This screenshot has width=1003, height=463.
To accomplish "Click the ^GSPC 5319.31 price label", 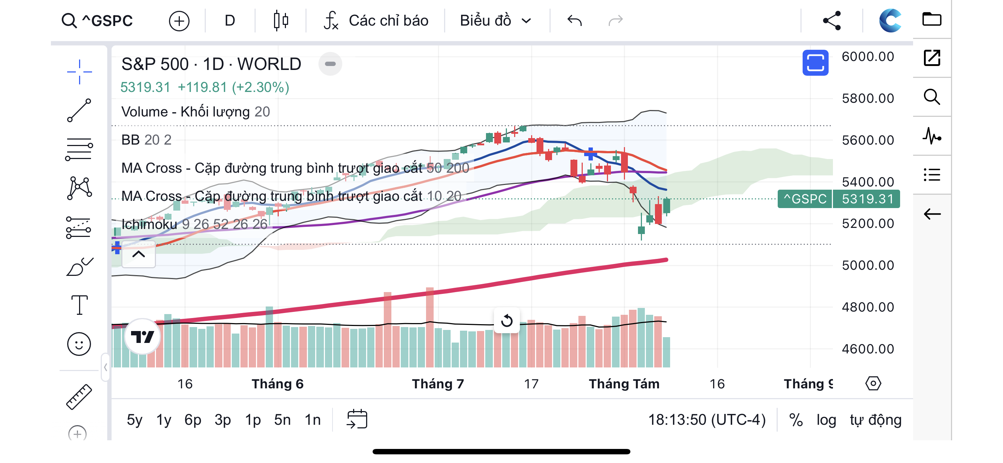I will point(838,199).
